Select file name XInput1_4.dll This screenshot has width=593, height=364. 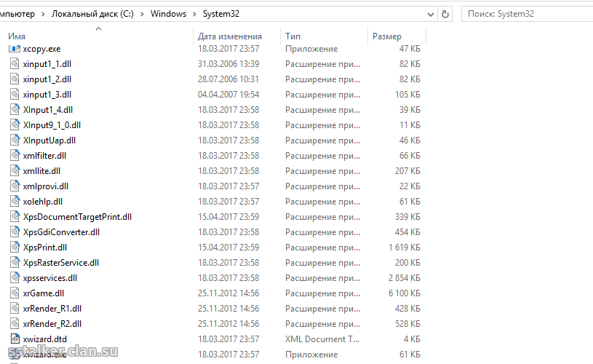[47, 110]
